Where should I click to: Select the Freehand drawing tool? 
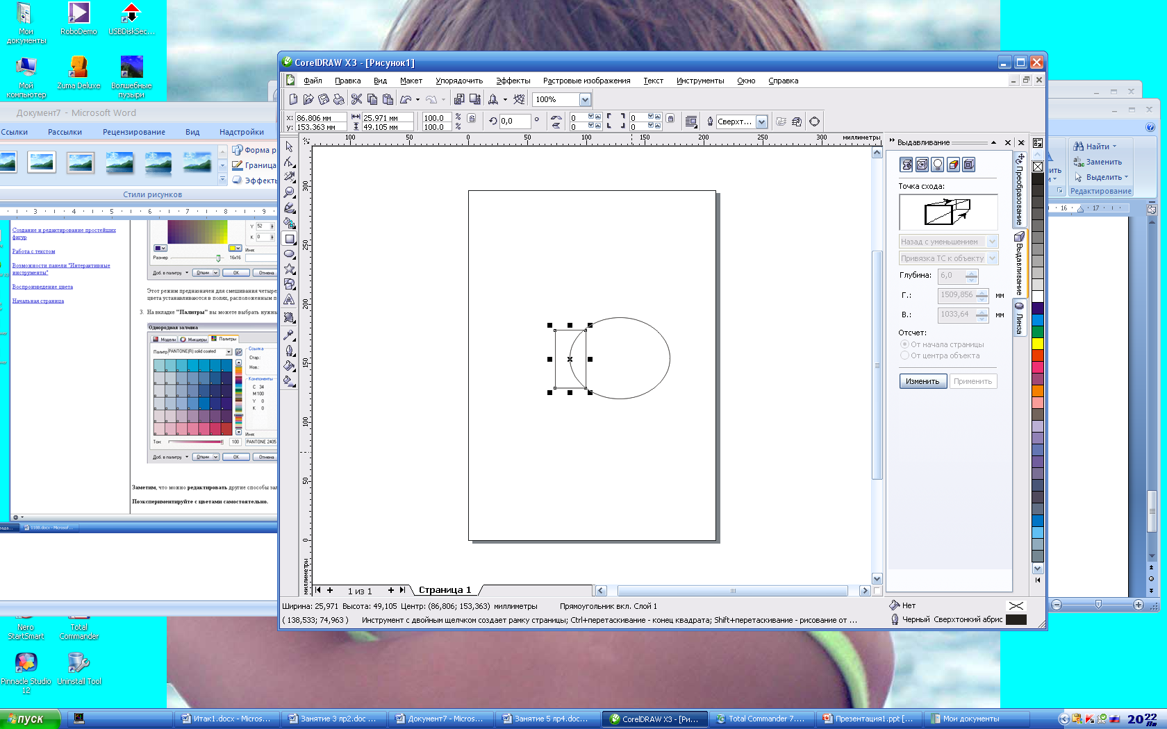(290, 208)
